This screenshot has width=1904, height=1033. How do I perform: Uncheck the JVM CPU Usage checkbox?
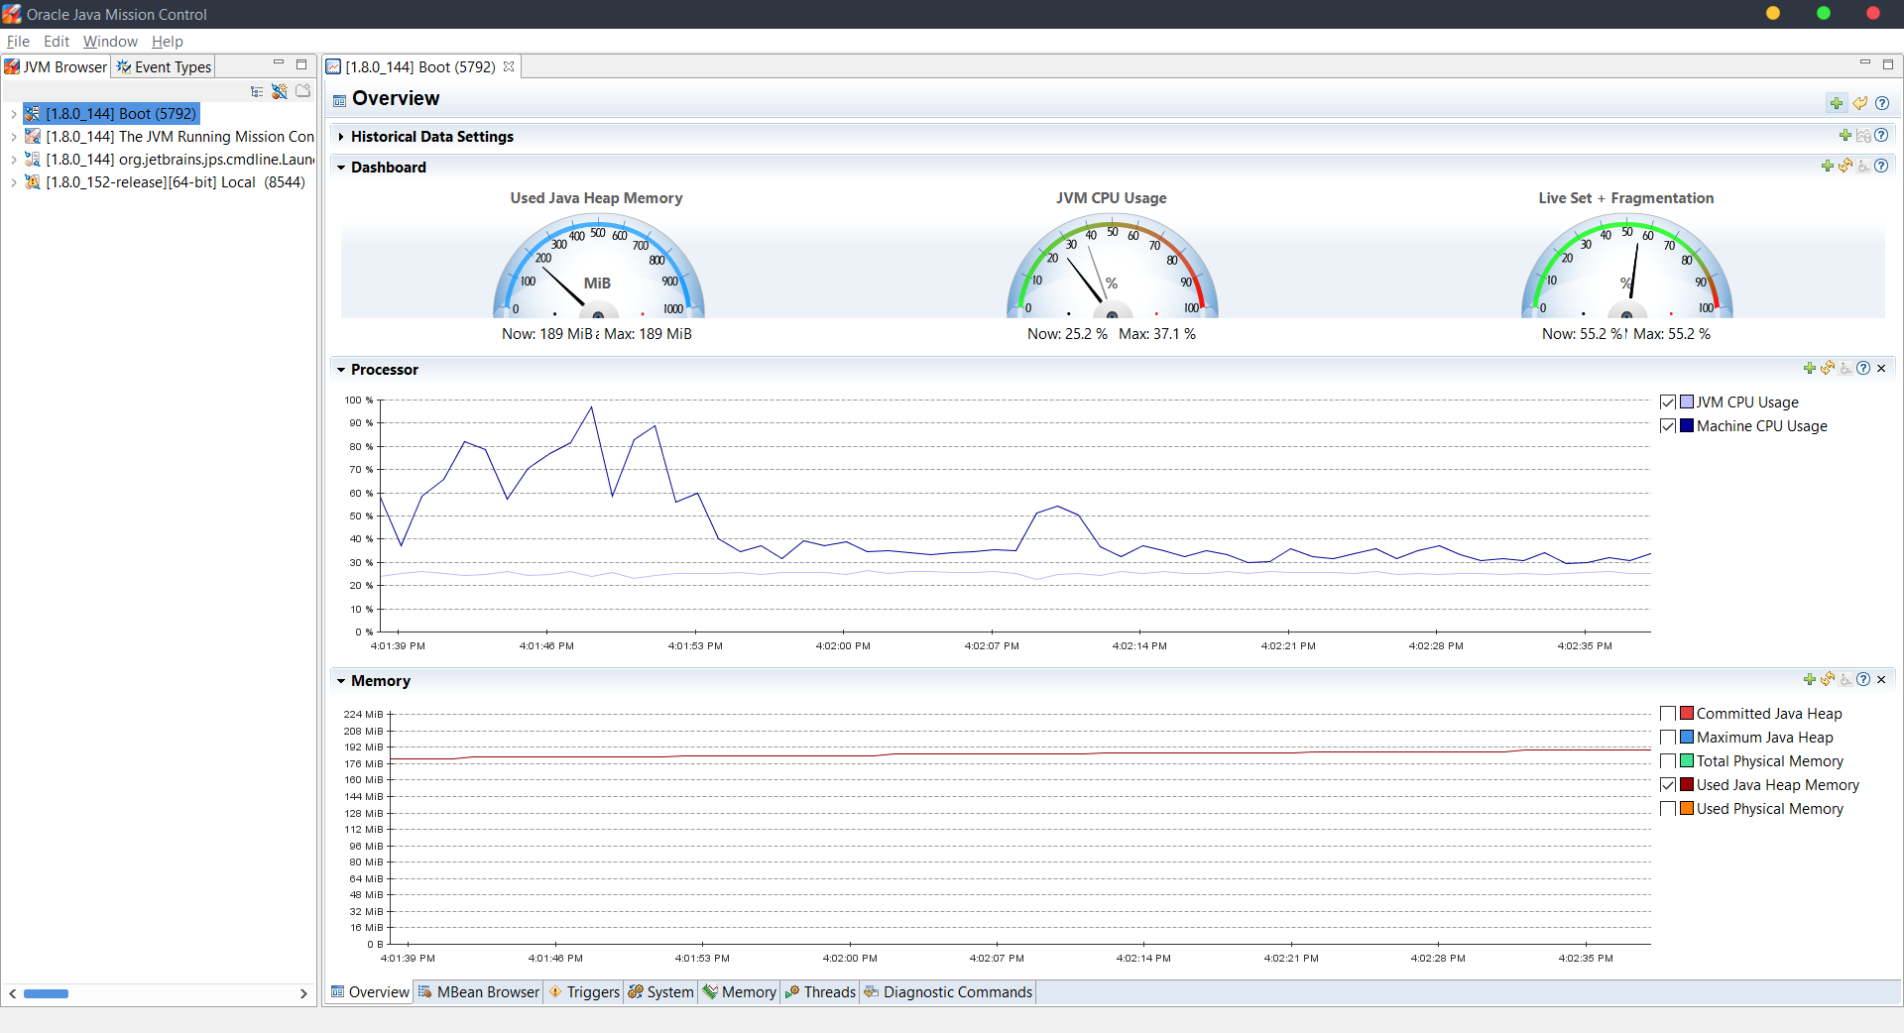1668,402
